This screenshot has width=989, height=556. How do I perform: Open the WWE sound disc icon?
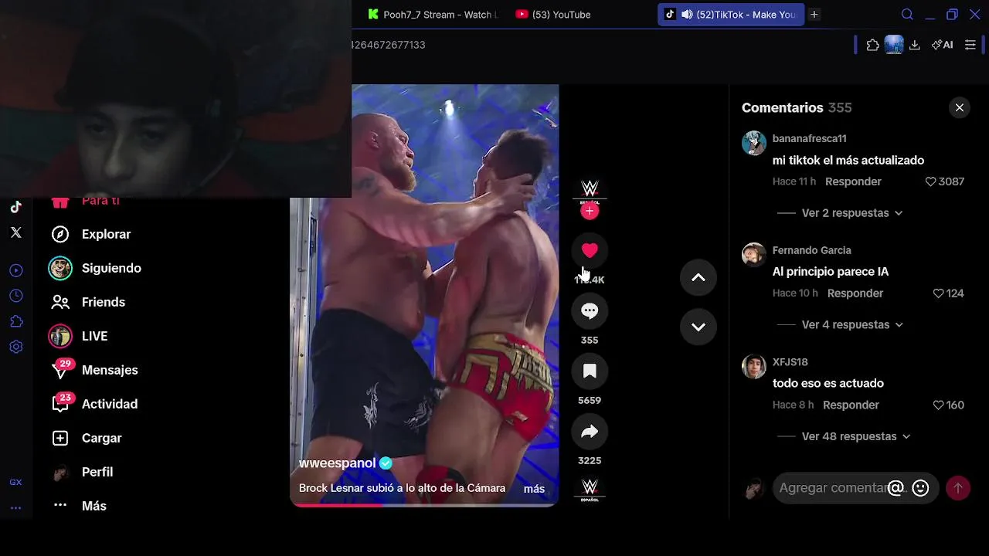coord(590,490)
